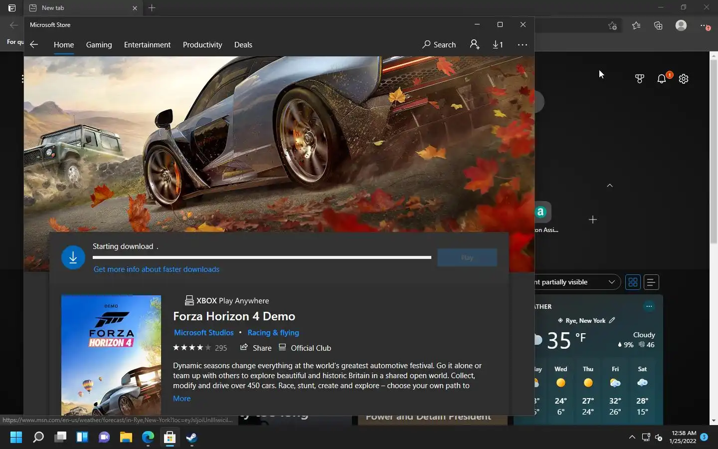Add a quick link site with plus
718x449 pixels.
pyautogui.click(x=593, y=220)
